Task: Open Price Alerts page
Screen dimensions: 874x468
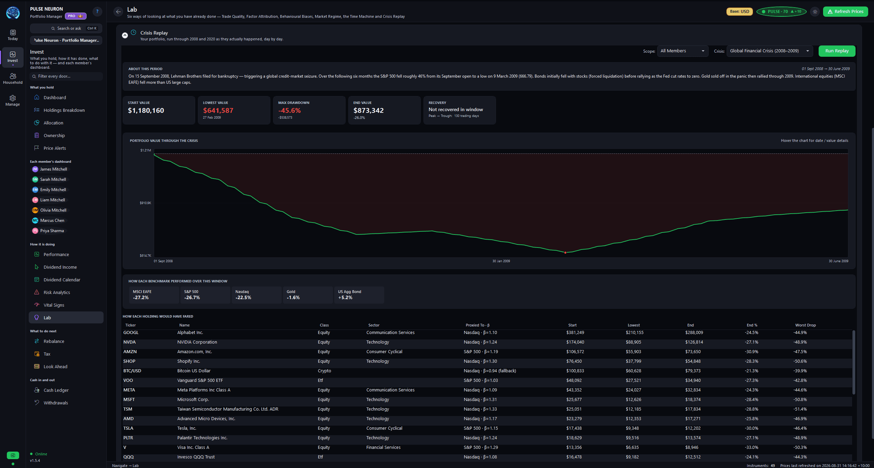Action: [x=66, y=148]
